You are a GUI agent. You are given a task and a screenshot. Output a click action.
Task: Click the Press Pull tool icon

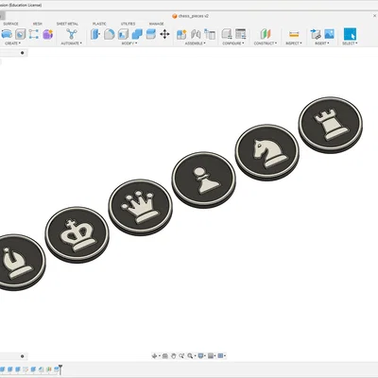95,34
